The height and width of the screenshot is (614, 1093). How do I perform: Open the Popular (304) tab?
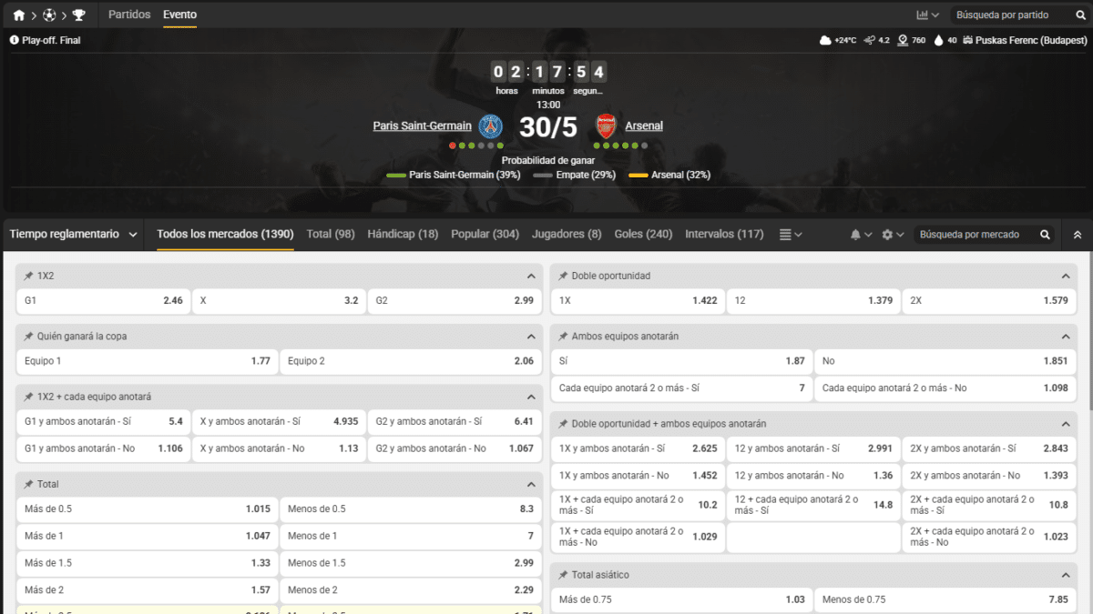point(485,235)
